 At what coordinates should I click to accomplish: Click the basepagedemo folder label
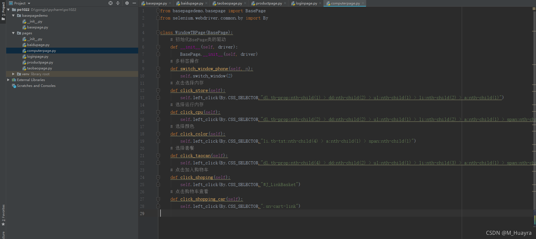click(35, 15)
